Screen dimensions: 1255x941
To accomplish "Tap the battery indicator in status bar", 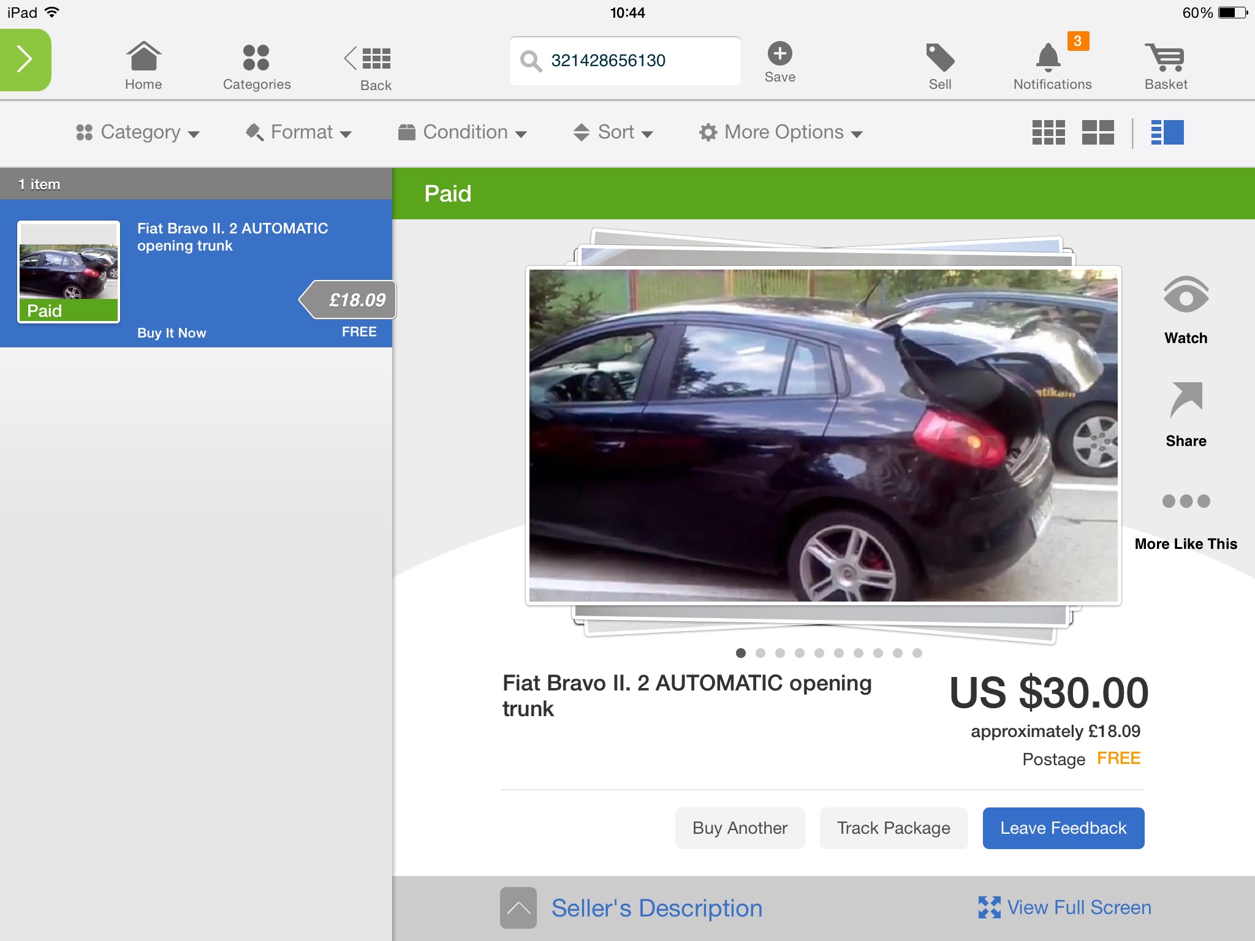I will coord(1232,12).
